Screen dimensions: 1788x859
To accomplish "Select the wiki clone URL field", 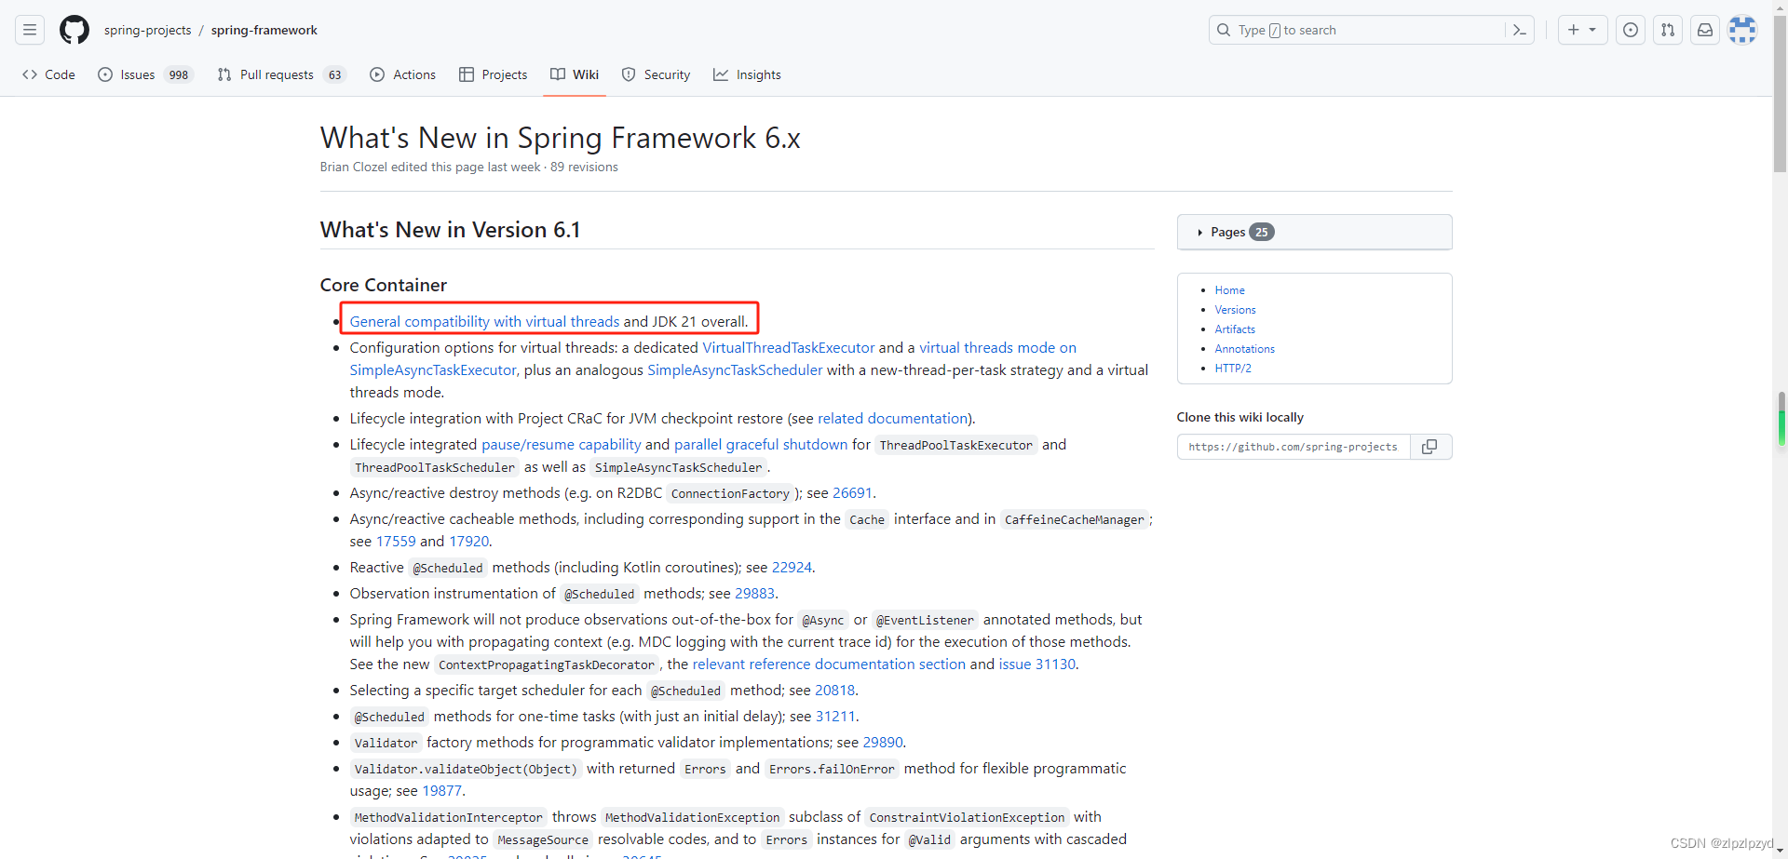I will 1294,447.
